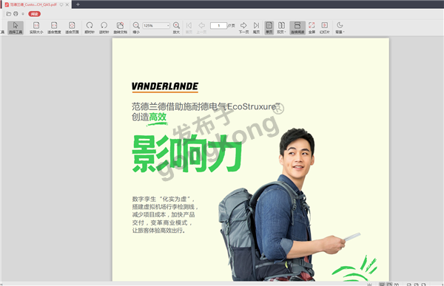Toggle 单页 single page view
The image size is (444, 286).
[269, 28]
